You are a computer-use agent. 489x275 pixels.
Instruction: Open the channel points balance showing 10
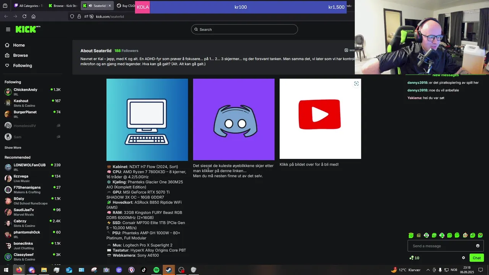[414, 258]
